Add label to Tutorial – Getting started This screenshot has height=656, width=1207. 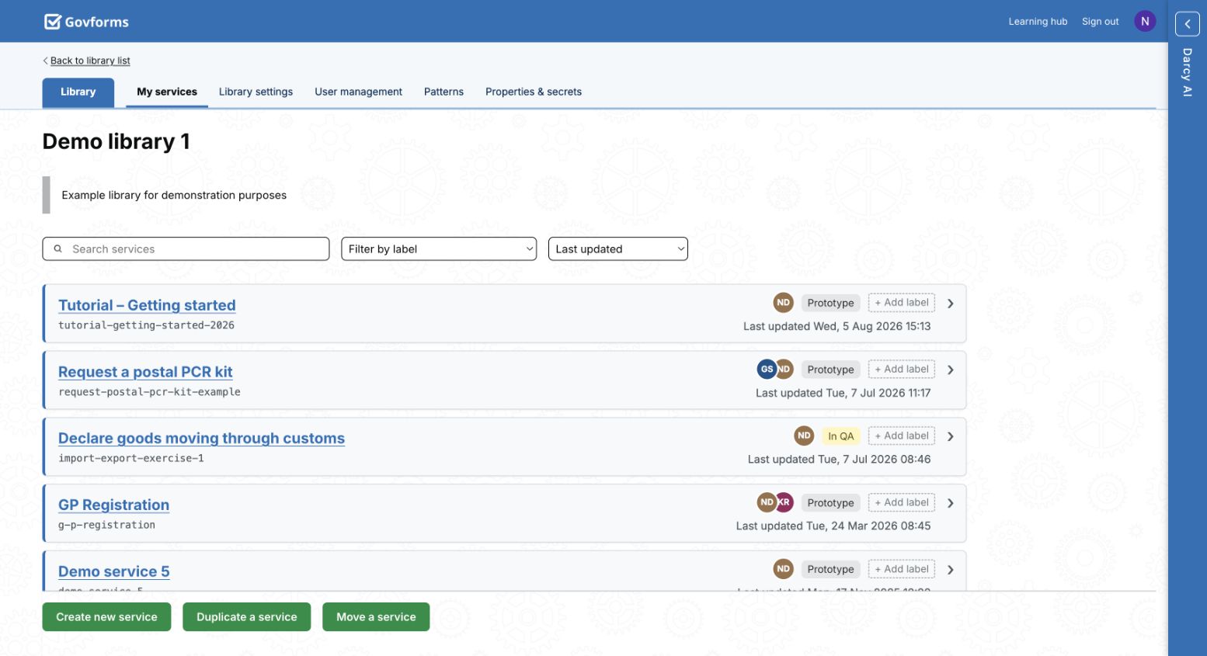(x=901, y=303)
